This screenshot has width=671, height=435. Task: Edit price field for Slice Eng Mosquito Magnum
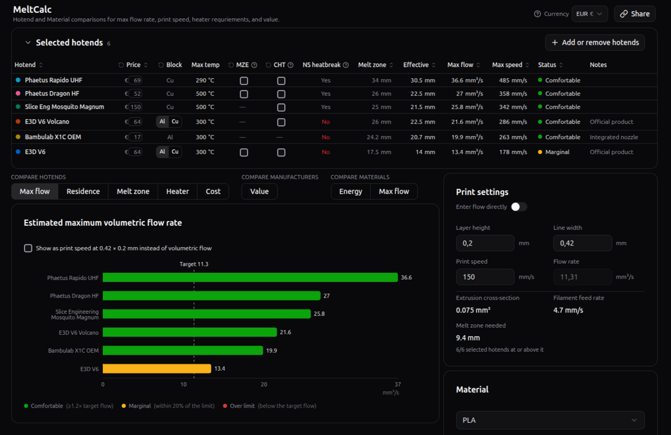[x=135, y=107]
